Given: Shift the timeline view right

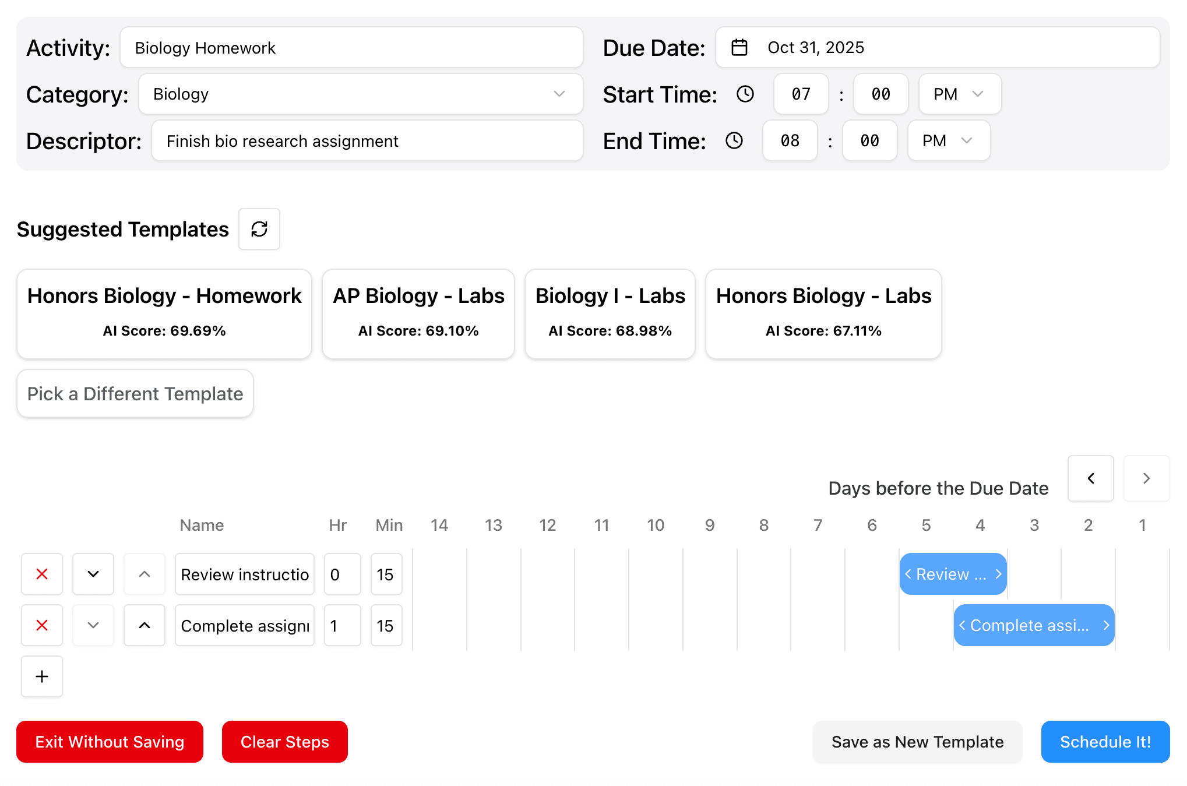Looking at the screenshot, I should coord(1146,478).
